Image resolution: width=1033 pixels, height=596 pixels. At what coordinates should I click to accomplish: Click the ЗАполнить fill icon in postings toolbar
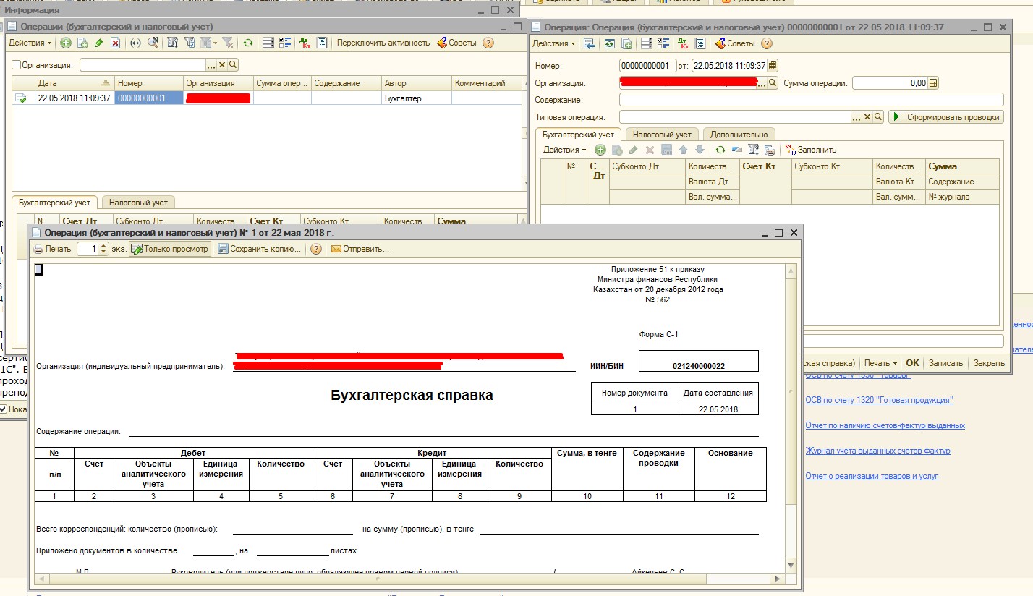click(790, 150)
